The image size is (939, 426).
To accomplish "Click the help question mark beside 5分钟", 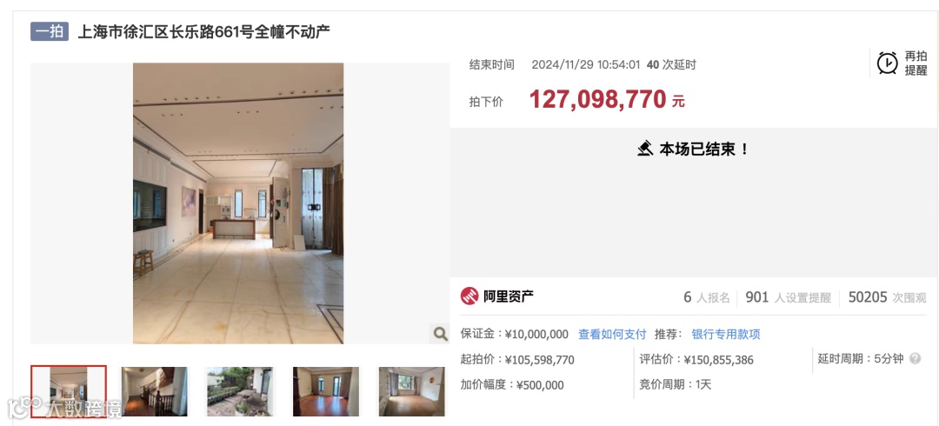I will [x=915, y=359].
